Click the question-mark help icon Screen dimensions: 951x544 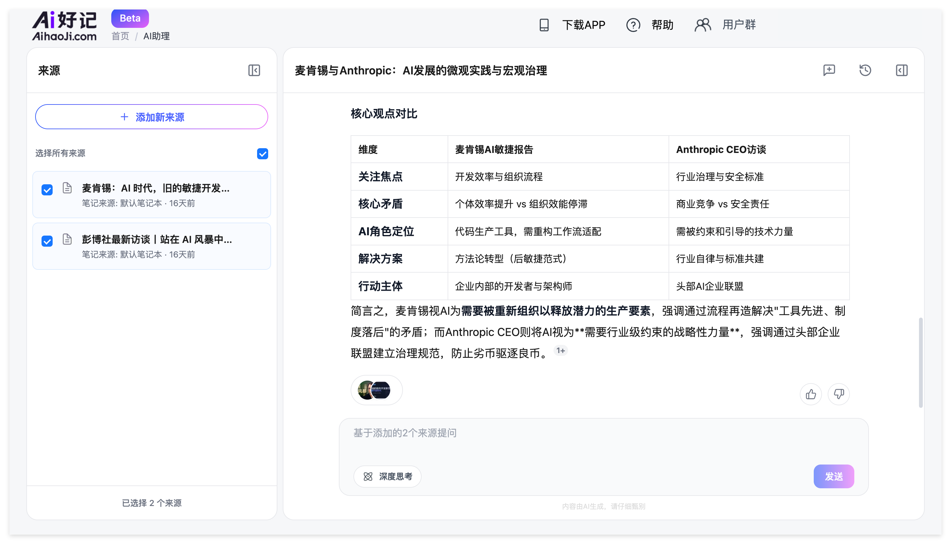[x=633, y=25]
